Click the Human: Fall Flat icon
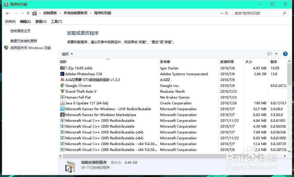 tap(62, 97)
